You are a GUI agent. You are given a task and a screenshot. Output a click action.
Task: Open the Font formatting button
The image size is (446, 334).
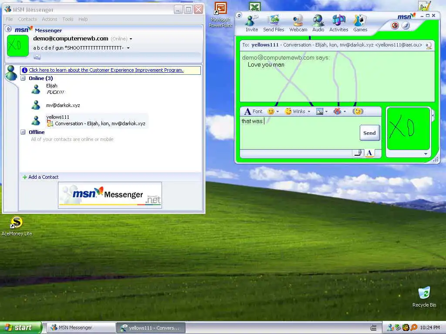click(253, 111)
